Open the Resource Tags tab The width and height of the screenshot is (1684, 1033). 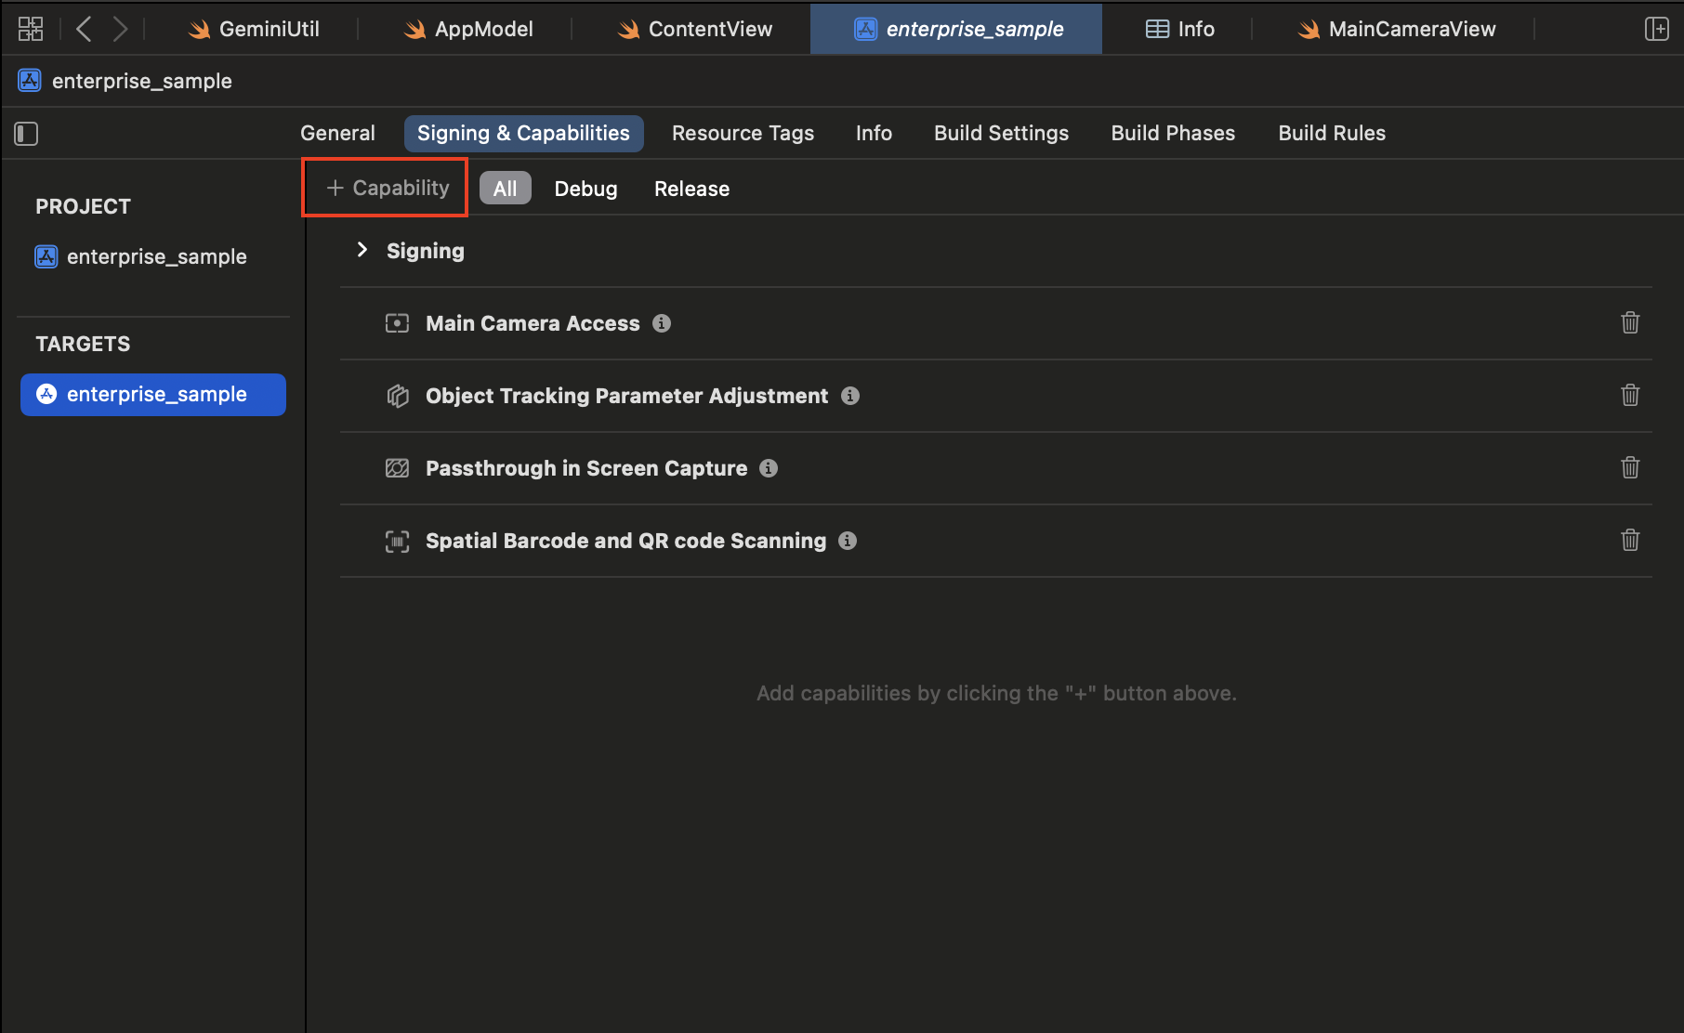point(743,133)
